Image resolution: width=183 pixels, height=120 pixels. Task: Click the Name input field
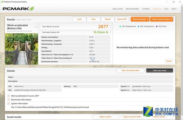click(x=96, y=77)
